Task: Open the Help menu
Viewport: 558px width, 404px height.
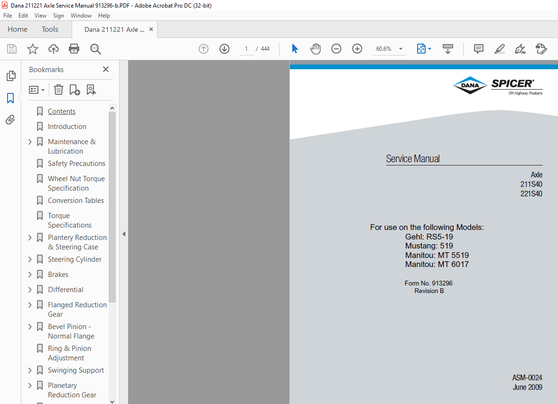Action: [104, 16]
